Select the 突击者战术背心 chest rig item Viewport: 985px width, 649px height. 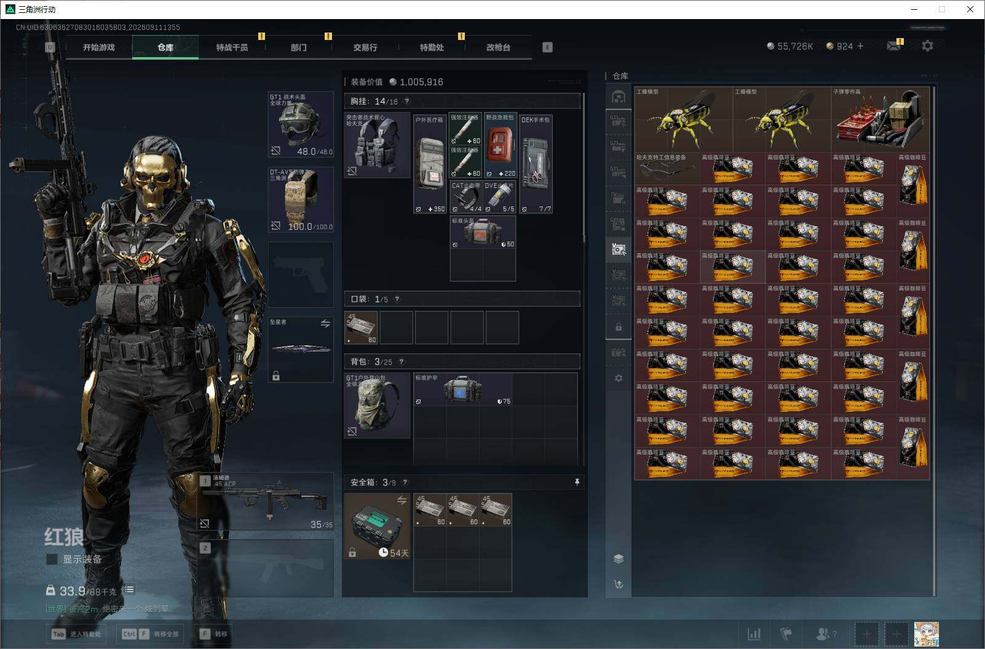(377, 145)
